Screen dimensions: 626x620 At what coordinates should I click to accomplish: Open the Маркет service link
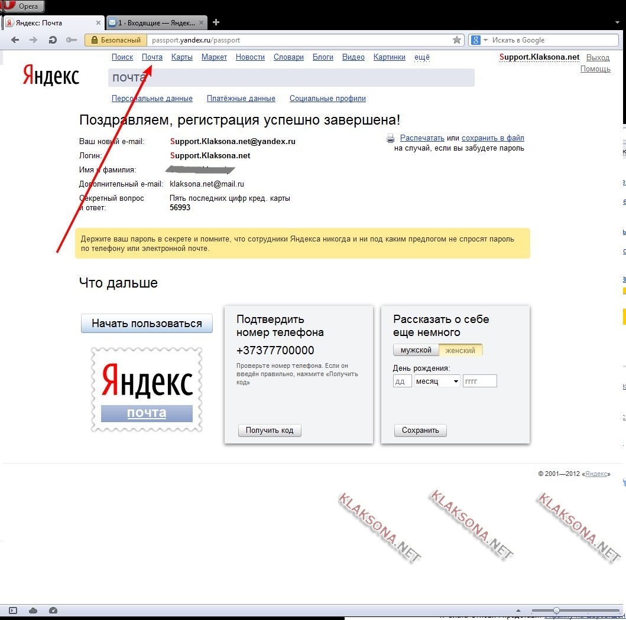(x=214, y=57)
